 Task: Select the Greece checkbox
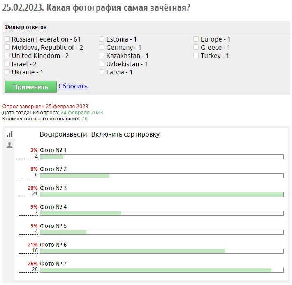pos(196,47)
